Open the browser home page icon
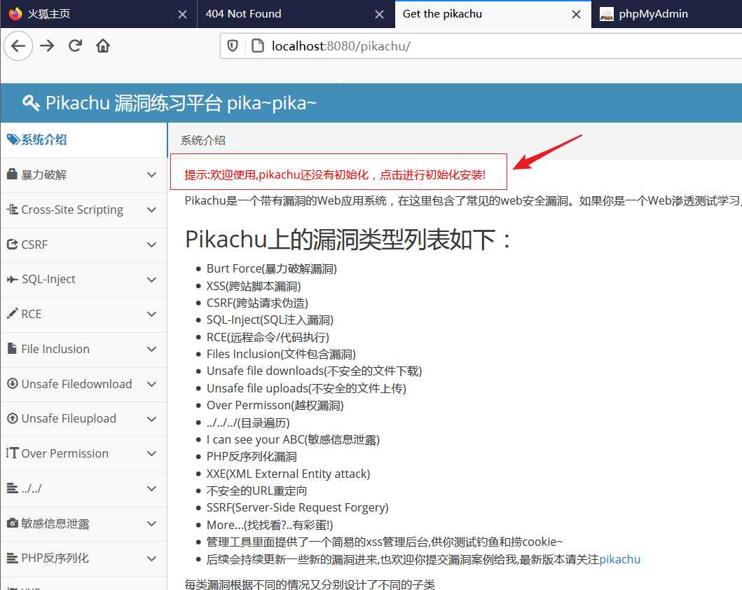 point(103,46)
